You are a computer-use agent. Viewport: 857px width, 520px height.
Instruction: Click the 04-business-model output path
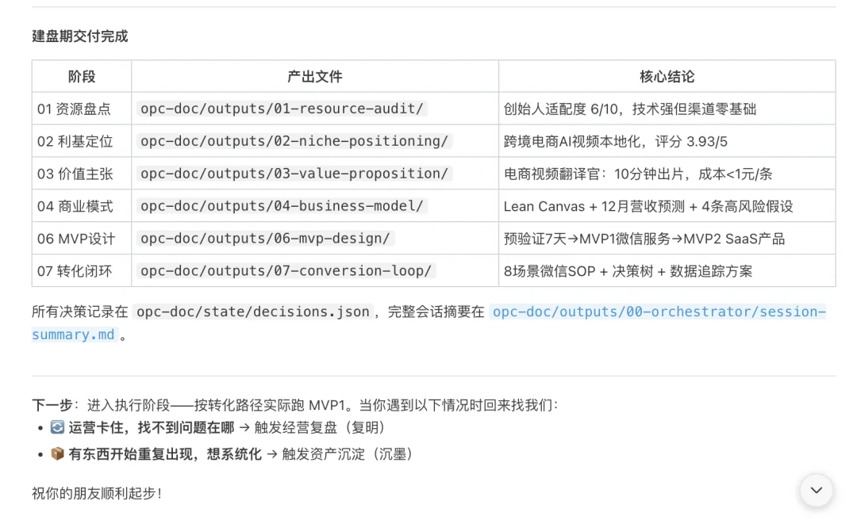click(282, 206)
